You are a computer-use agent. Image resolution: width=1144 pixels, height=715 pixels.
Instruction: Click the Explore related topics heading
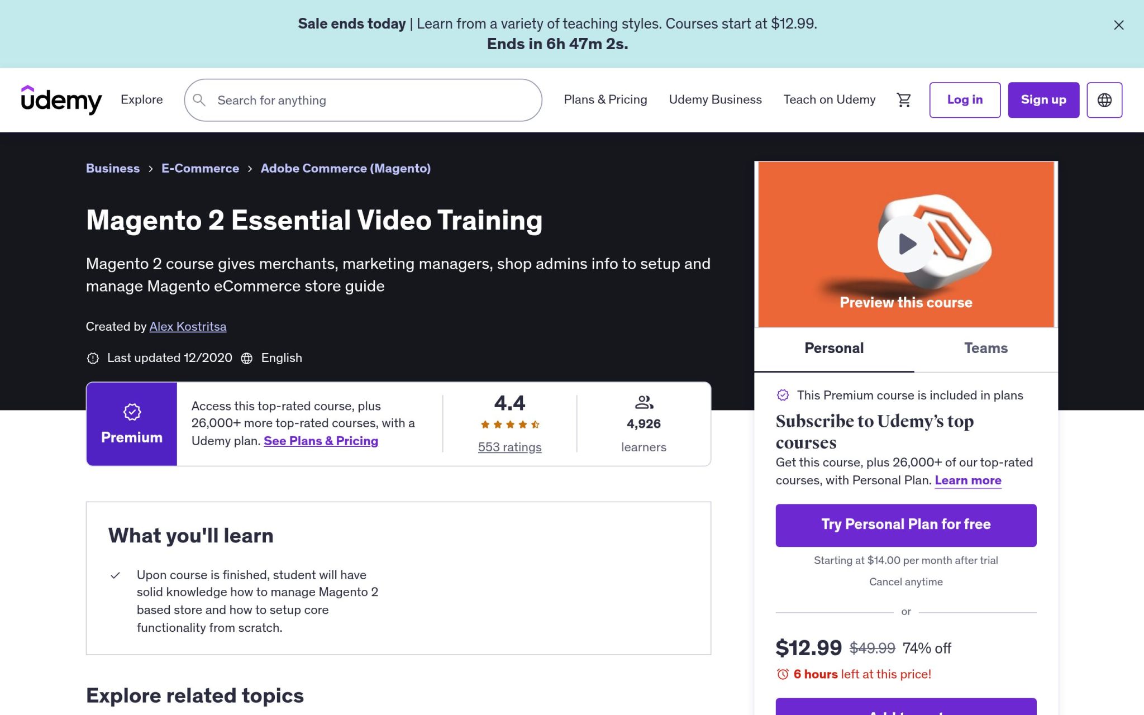click(195, 695)
